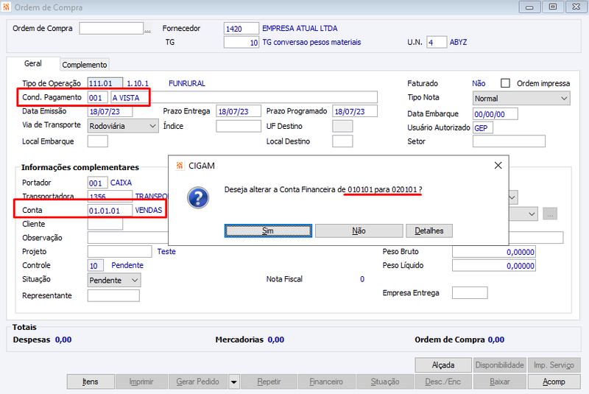Screen dimensions: 589x394
Task: Click the Data Emissão date field
Action: pyautogui.click(x=110, y=111)
